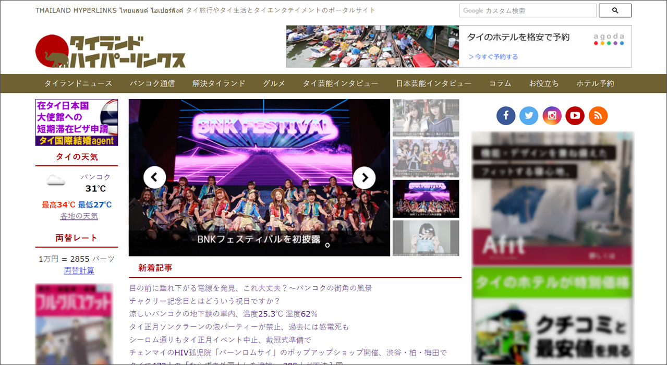Click the visa application agent banner
667x365 pixels.
77,123
